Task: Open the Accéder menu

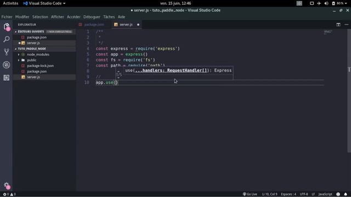Action: point(73,17)
